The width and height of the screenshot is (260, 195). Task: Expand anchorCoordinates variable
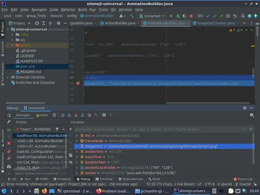(77, 168)
